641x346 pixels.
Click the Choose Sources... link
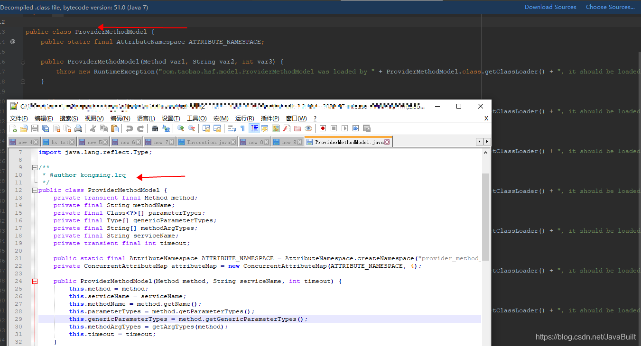point(611,7)
